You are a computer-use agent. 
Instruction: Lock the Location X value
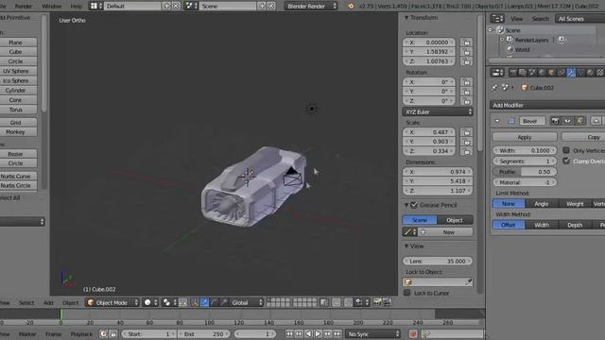coord(466,42)
